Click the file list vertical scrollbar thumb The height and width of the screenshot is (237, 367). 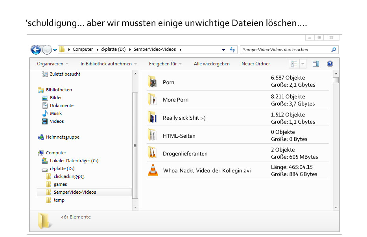336,80
